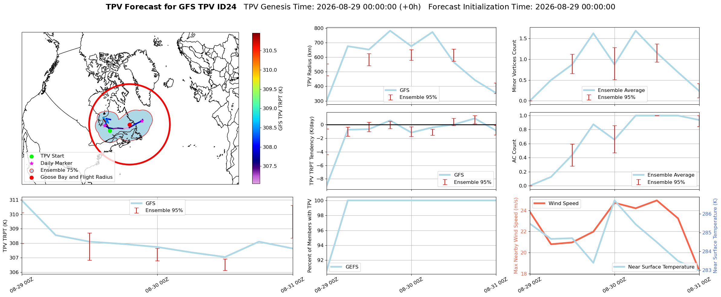Click the '−8' tick on TRPT Tendency axis

321,179
